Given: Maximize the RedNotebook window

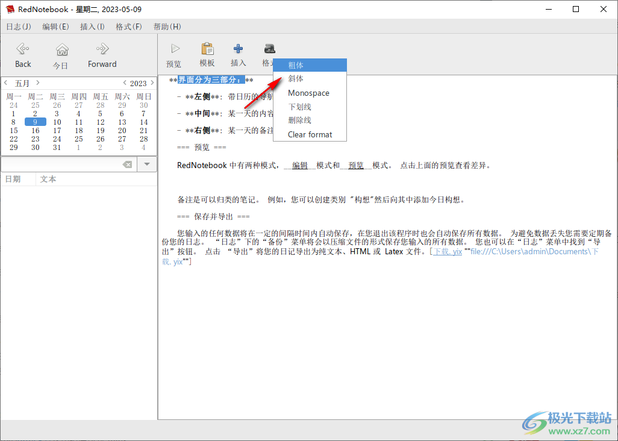Looking at the screenshot, I should coord(576,9).
